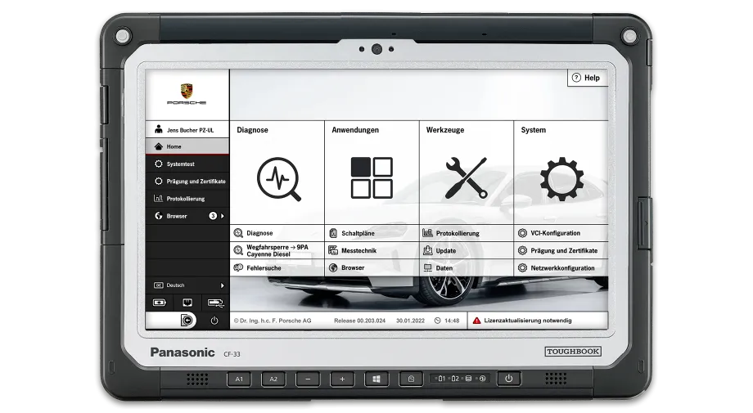The height and width of the screenshot is (413, 753).
Task: Click the logout icon beside power
Action: point(187,320)
